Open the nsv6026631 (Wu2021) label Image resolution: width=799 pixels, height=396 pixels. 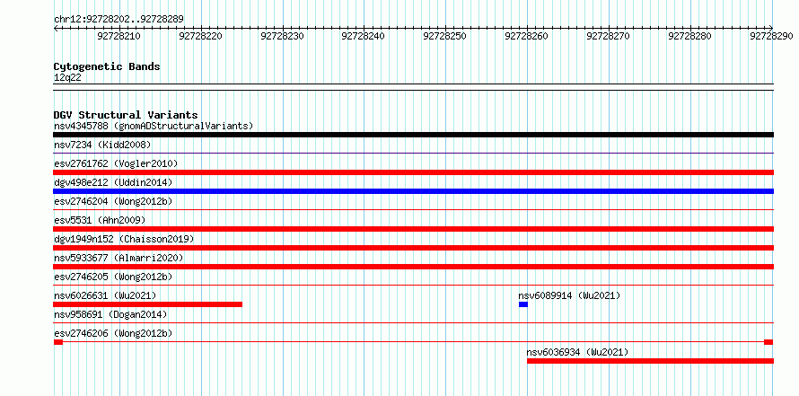(105, 295)
